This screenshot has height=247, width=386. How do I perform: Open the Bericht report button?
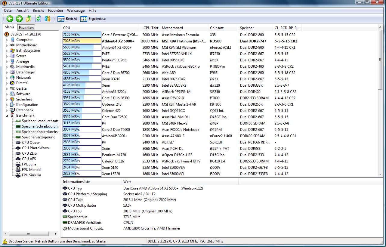point(67,19)
